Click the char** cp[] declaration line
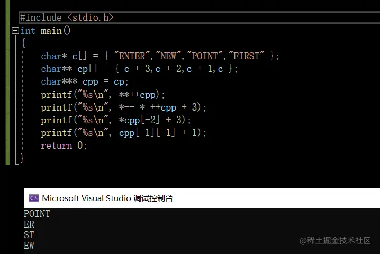The height and width of the screenshot is (254, 380). point(139,69)
